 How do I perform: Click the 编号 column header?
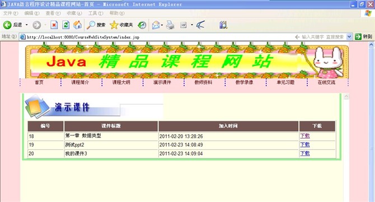pyautogui.click(x=45, y=126)
